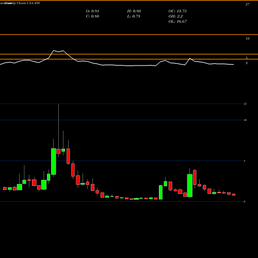Select the last red candle on the right
This screenshot has width=258, height=258.
(x=234, y=195)
